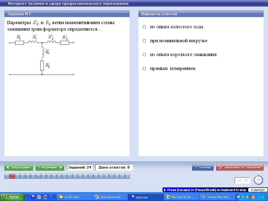
Task: Click the network computers tray icon
Action: [x=248, y=197]
